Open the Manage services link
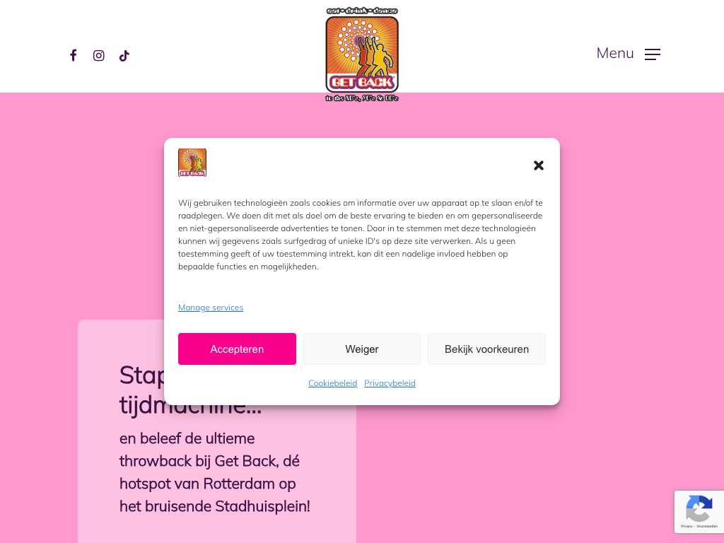 (211, 308)
